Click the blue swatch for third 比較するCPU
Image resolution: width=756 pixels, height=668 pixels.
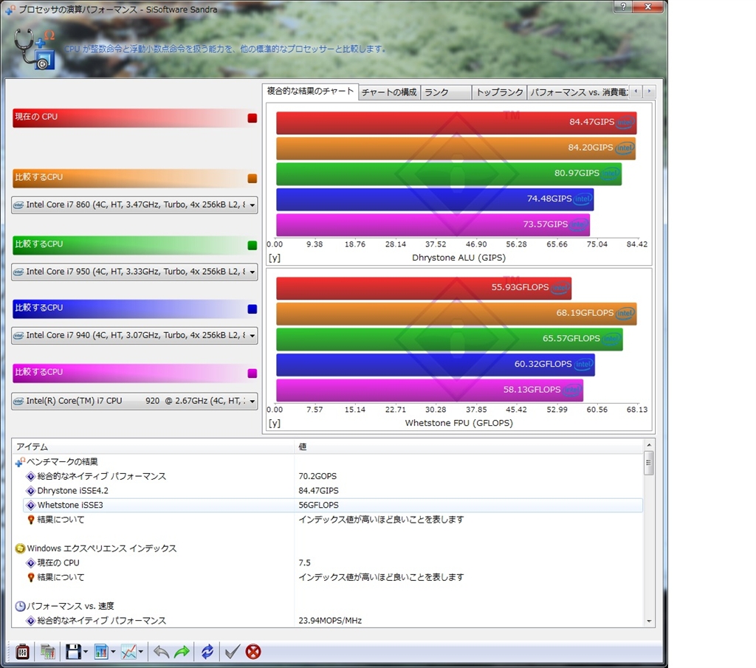tap(252, 309)
